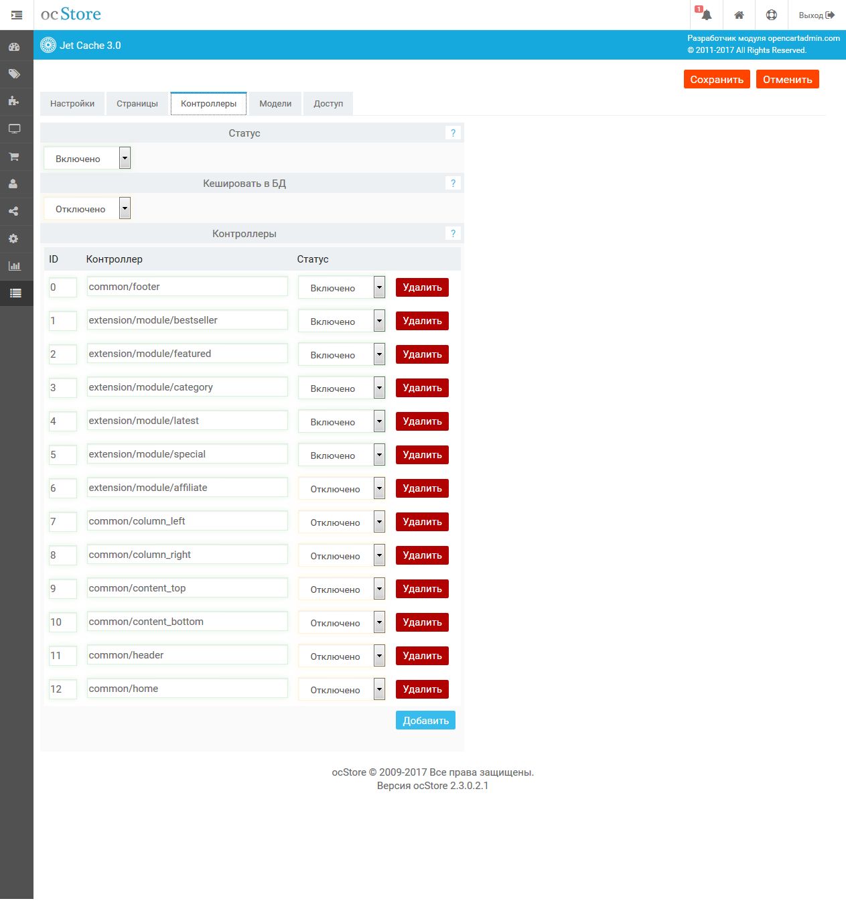Delete the common/header controller row
Screen dimensions: 846x909
point(422,656)
